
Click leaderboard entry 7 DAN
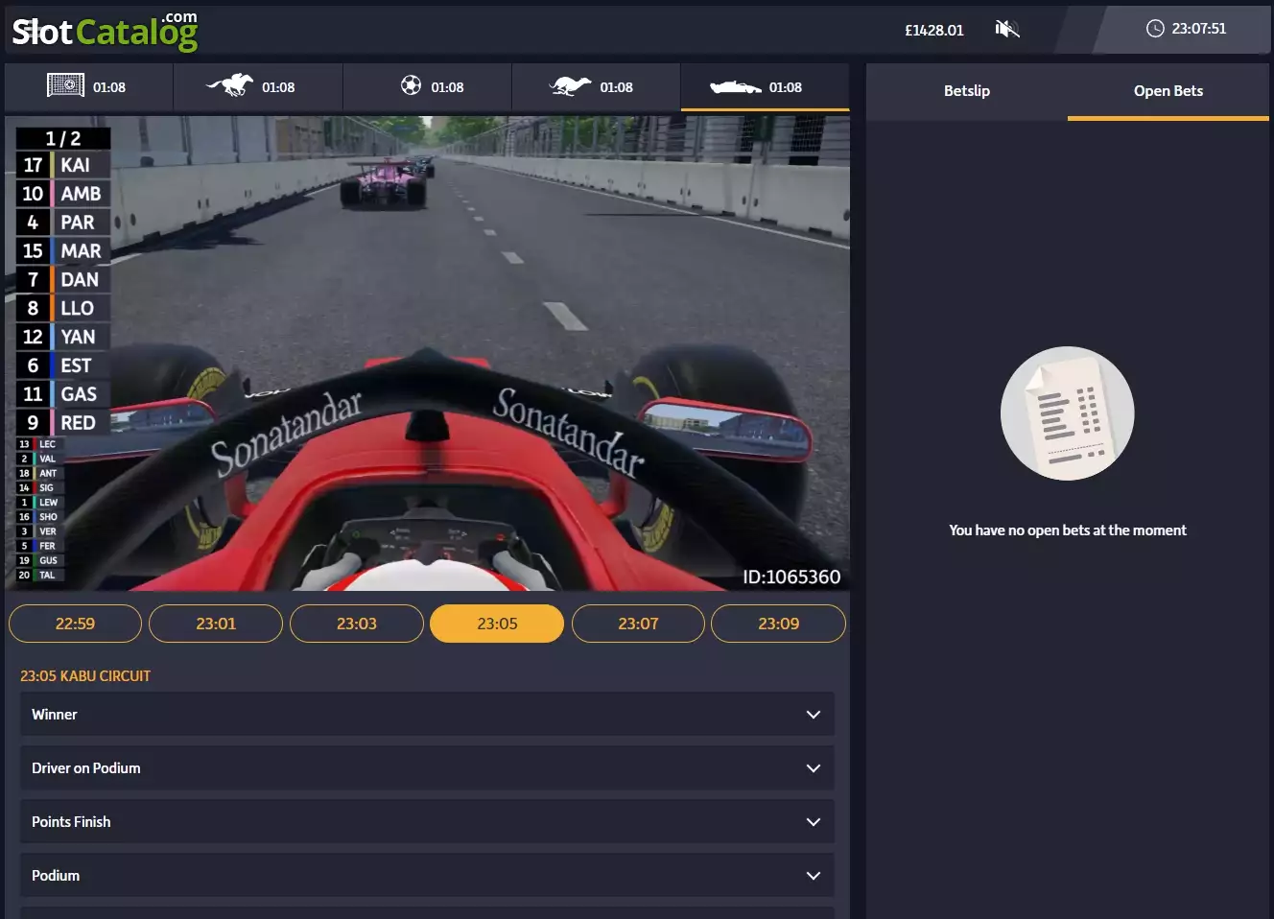(x=63, y=280)
